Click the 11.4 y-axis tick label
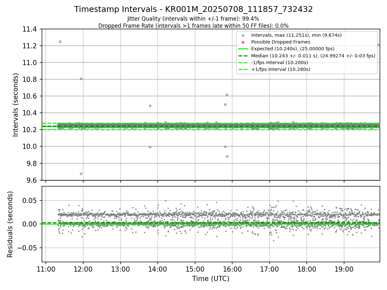 (30, 29)
